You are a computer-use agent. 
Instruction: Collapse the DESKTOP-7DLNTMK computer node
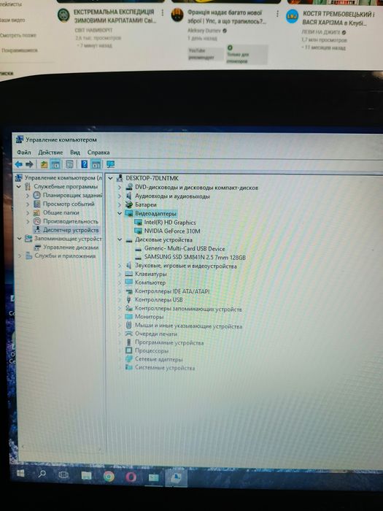click(111, 178)
